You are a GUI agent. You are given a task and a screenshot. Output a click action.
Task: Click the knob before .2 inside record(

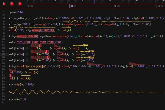coord(88,24)
